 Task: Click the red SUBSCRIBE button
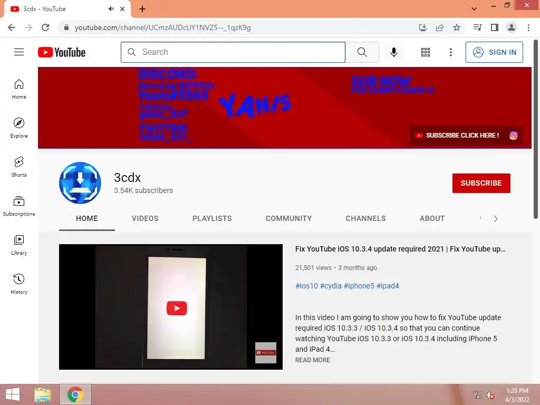pos(481,183)
